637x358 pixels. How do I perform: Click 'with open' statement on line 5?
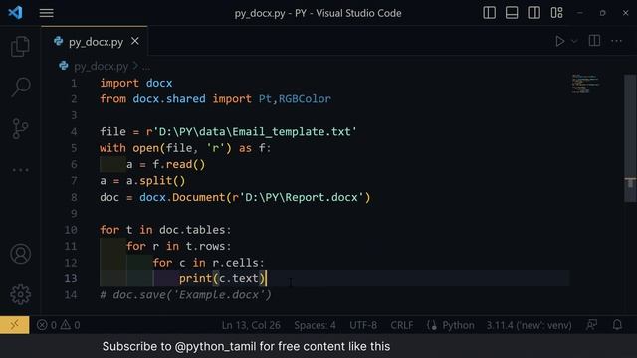click(129, 148)
